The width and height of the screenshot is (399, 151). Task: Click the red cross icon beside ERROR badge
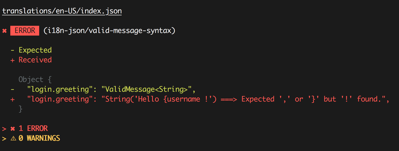click(4, 31)
